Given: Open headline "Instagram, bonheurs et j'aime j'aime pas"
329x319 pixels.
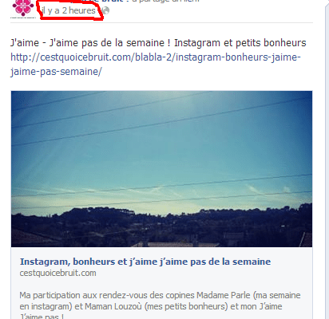Looking at the screenshot, I should (145, 262).
